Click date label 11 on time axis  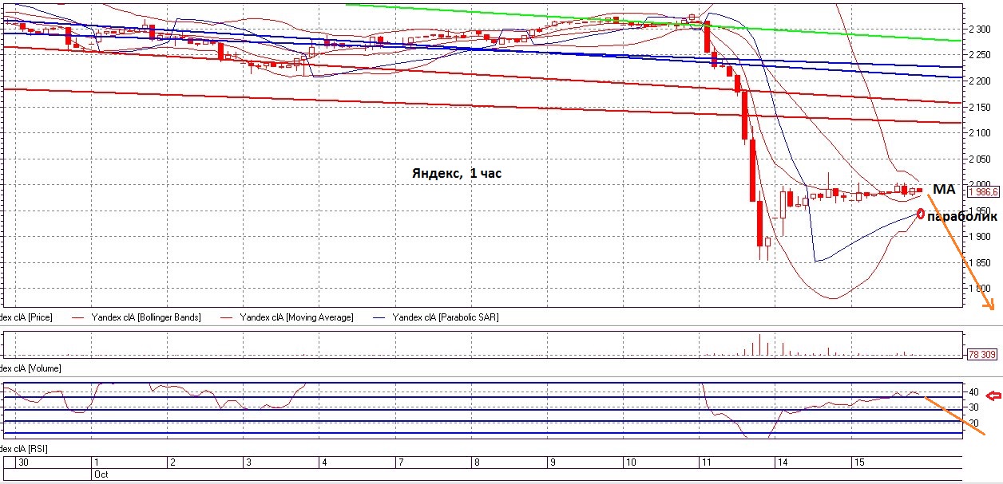[x=705, y=462]
